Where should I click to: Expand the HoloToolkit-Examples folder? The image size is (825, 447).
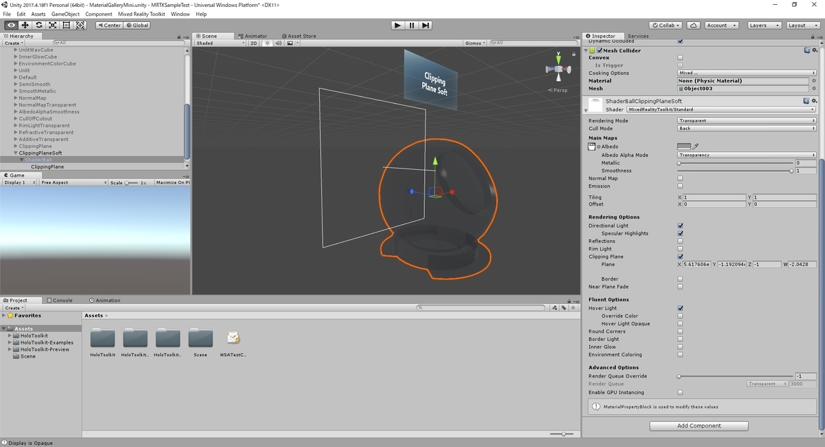tap(10, 342)
